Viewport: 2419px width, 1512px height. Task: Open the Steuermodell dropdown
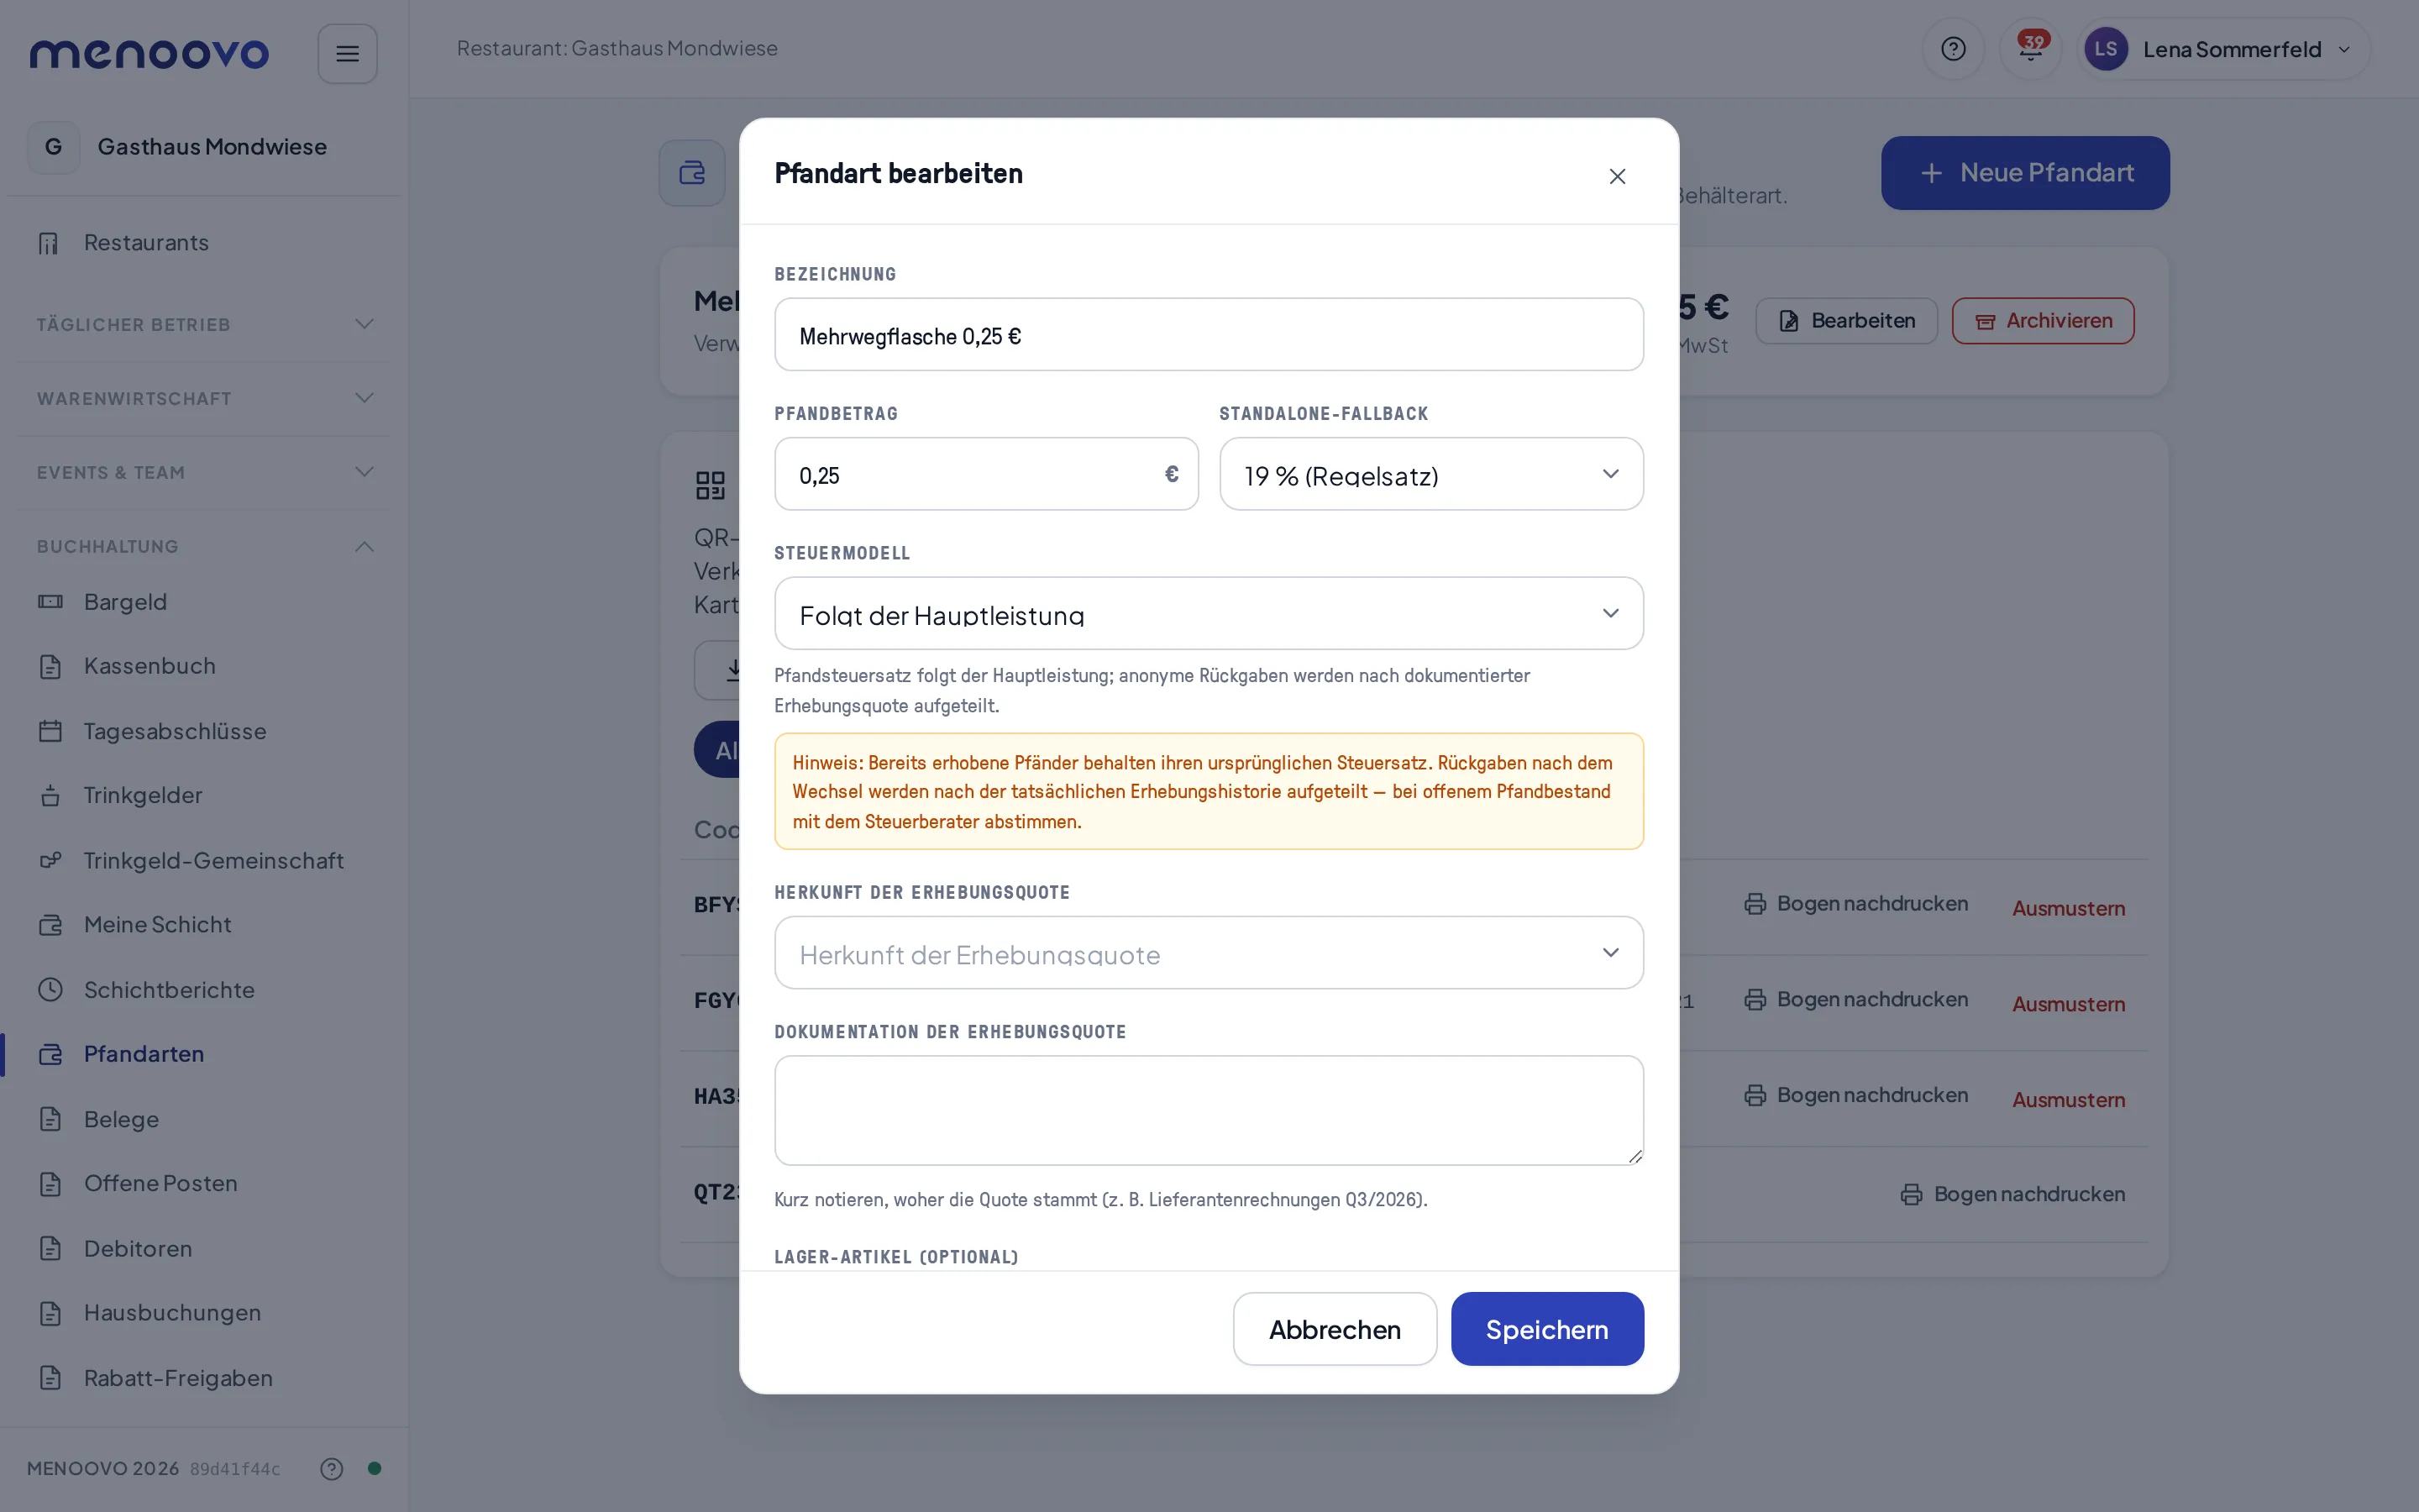point(1209,613)
